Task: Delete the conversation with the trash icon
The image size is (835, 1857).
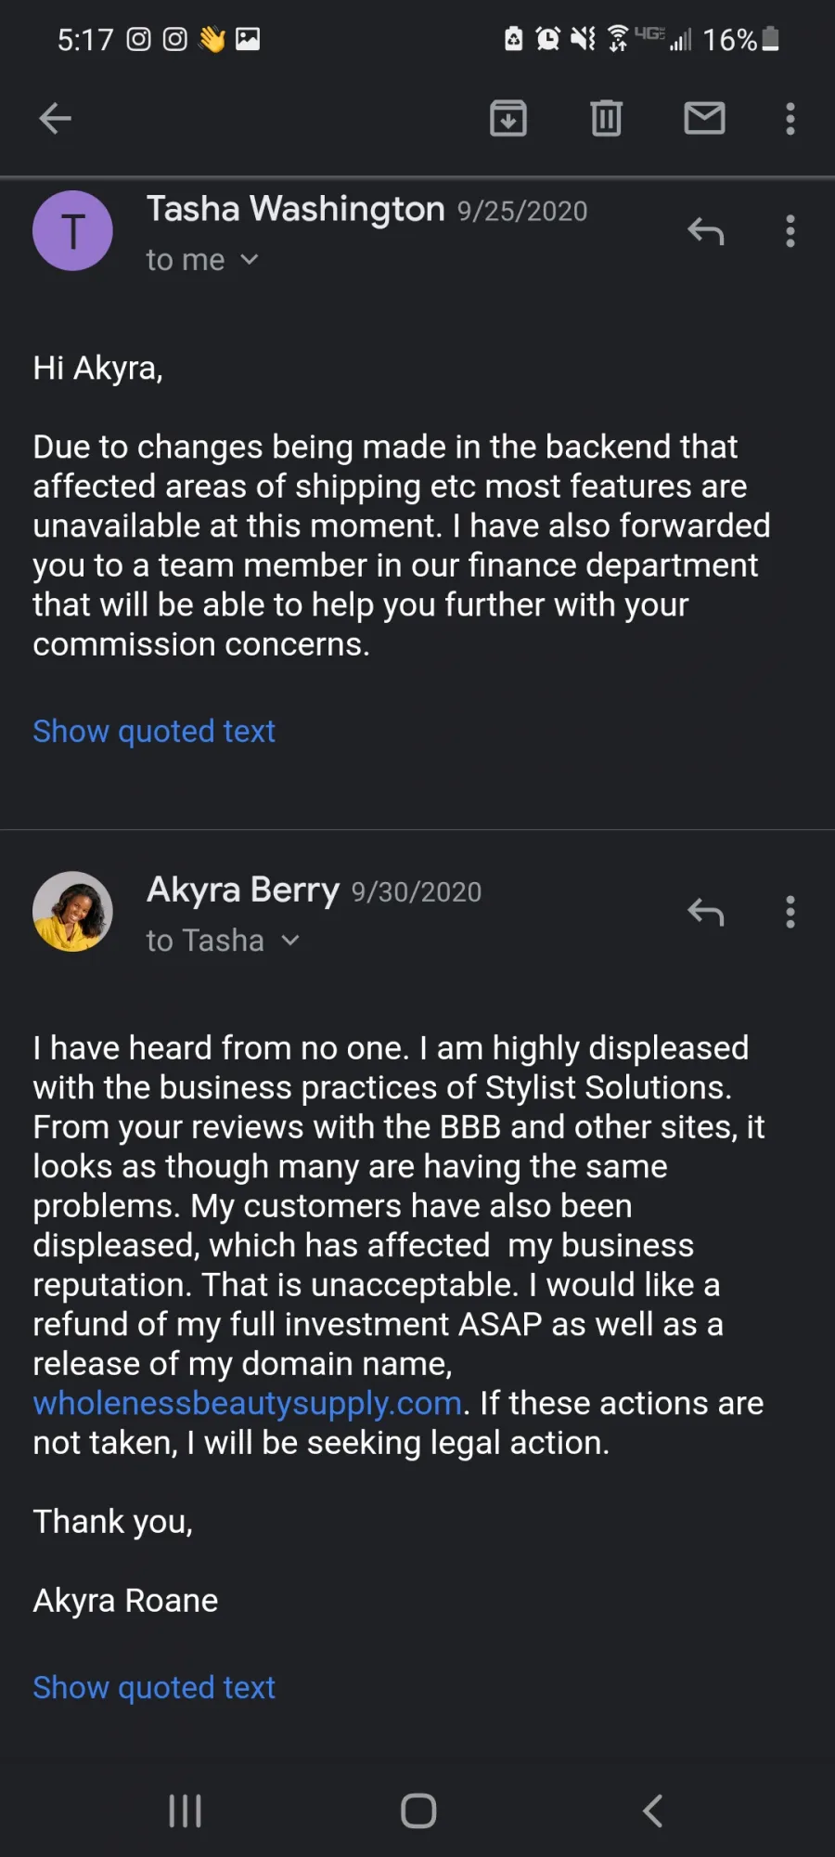Action: click(606, 119)
